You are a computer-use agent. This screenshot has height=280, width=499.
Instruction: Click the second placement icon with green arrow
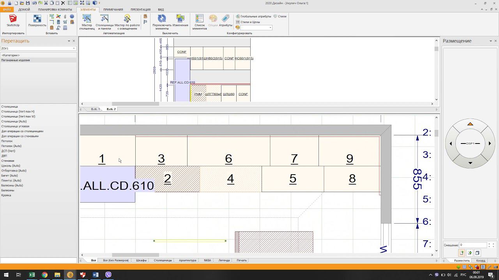click(x=470, y=253)
